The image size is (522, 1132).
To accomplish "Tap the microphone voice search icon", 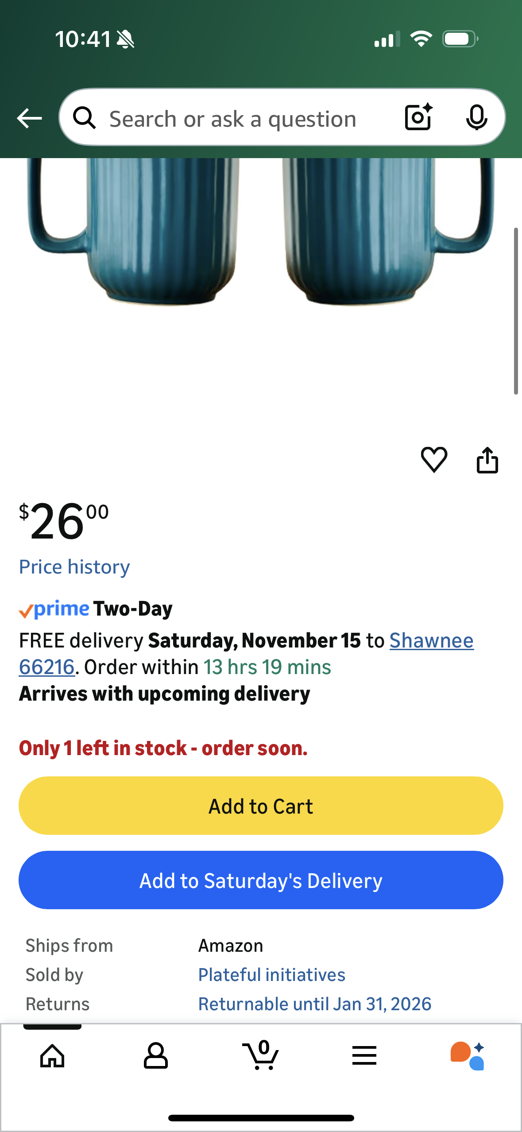I will point(476,118).
